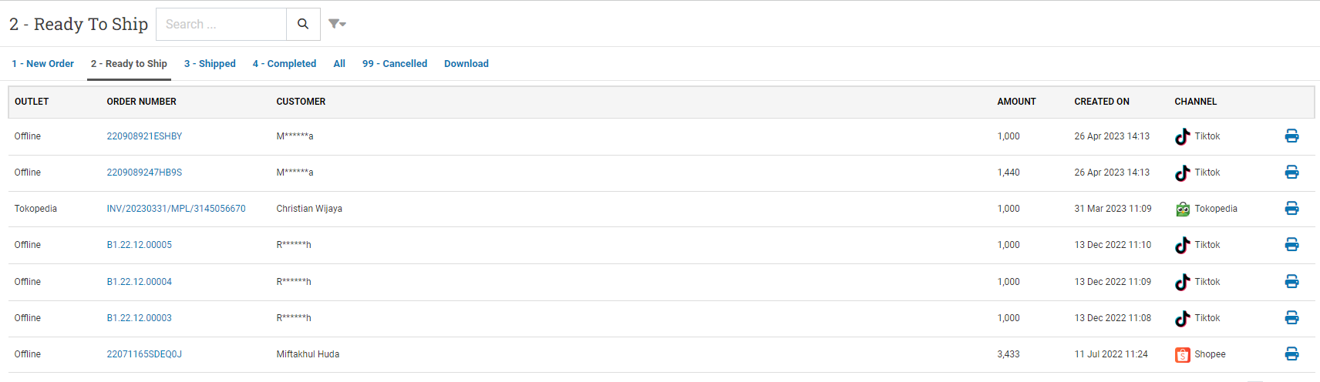Click the Shopee channel icon
Viewport: 1320px width, 382px height.
[x=1182, y=355]
